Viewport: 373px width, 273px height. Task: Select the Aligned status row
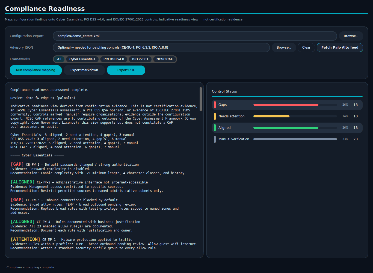tap(287, 128)
